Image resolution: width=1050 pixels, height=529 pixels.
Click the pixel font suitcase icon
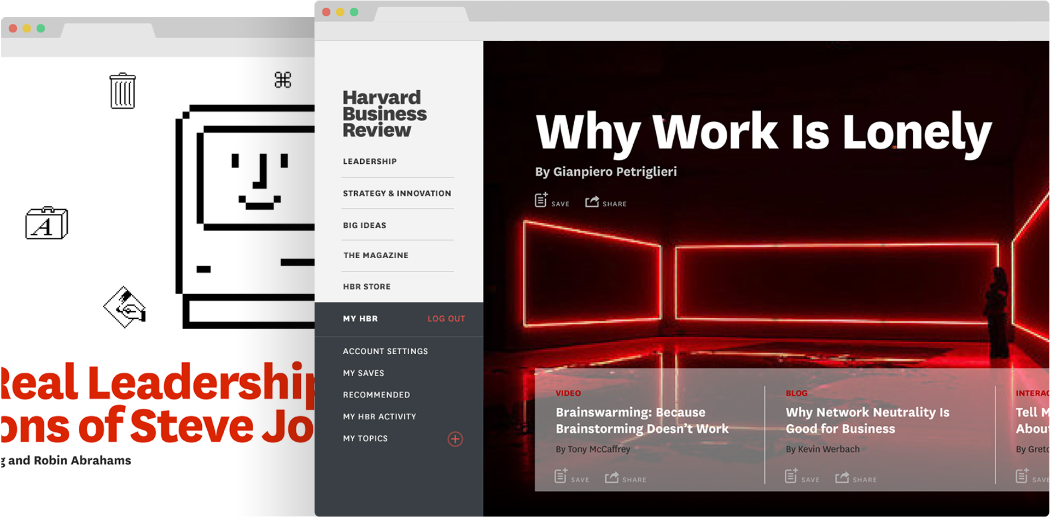coord(46,223)
